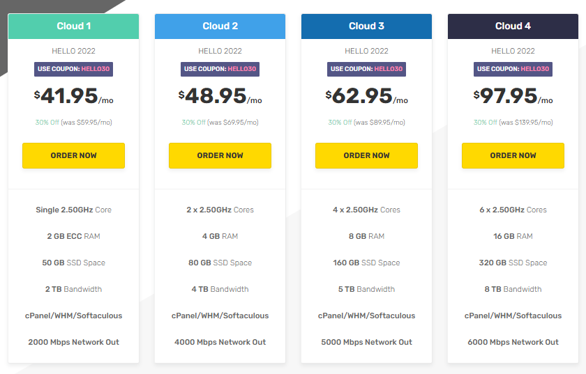This screenshot has width=586, height=374.
Task: Select the Cloud 1 header
Action: (x=73, y=26)
